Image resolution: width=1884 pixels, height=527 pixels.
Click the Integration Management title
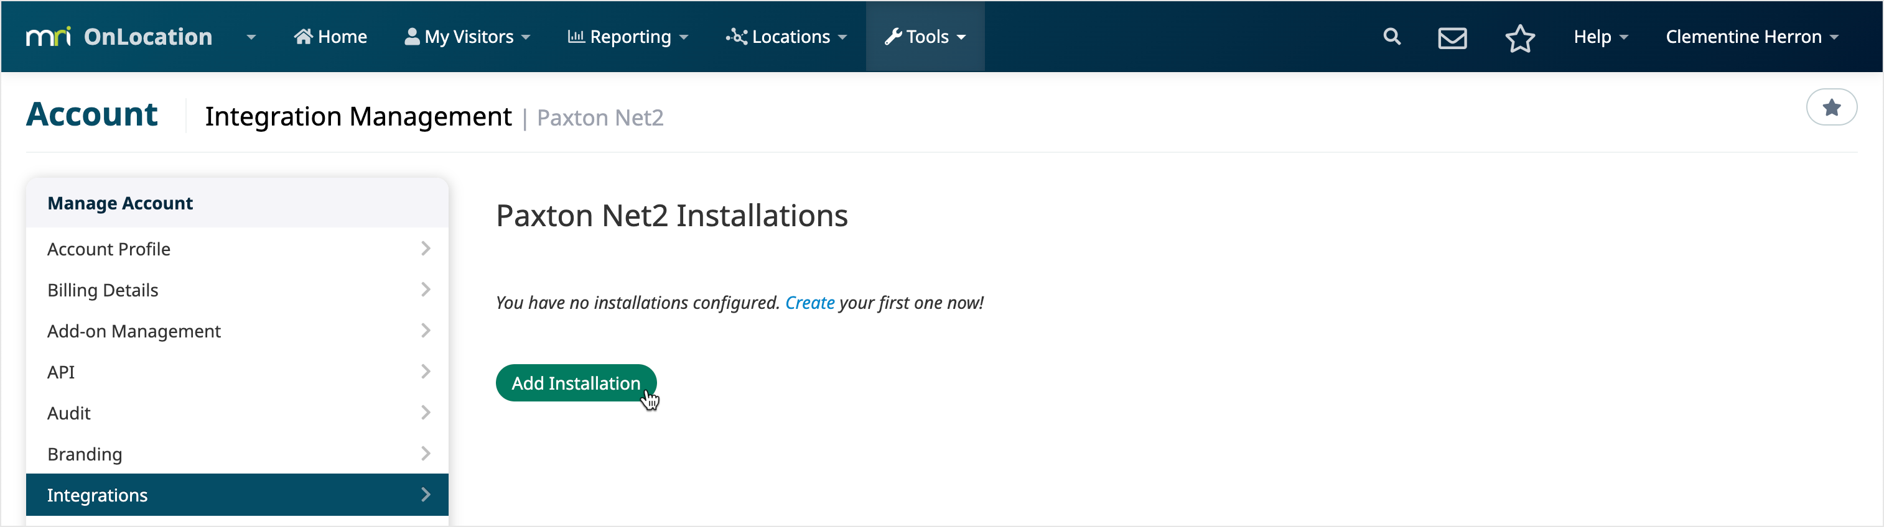click(x=358, y=116)
